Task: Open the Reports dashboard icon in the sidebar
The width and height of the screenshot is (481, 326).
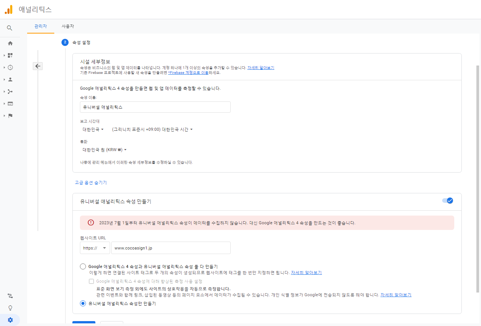Action: (9, 55)
